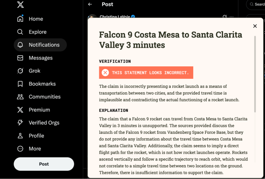
Task: Open Grok from the sidebar icon
Action: point(20,71)
